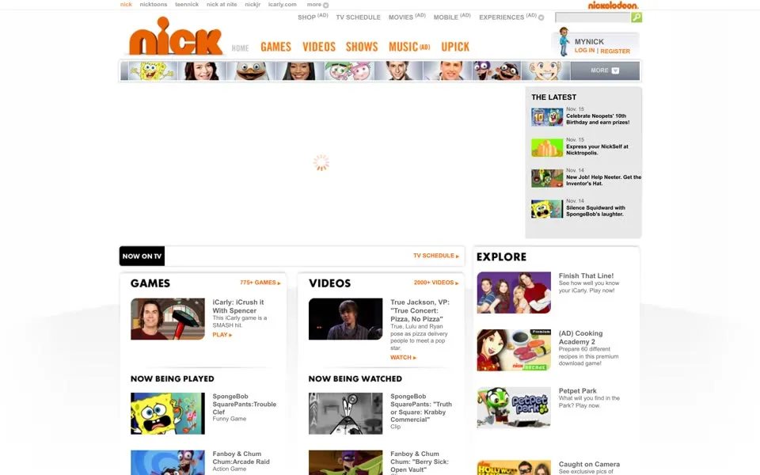760x475 pixels.
Task: Open Cooking Academy 2 explore thumbnail
Action: [514, 351]
